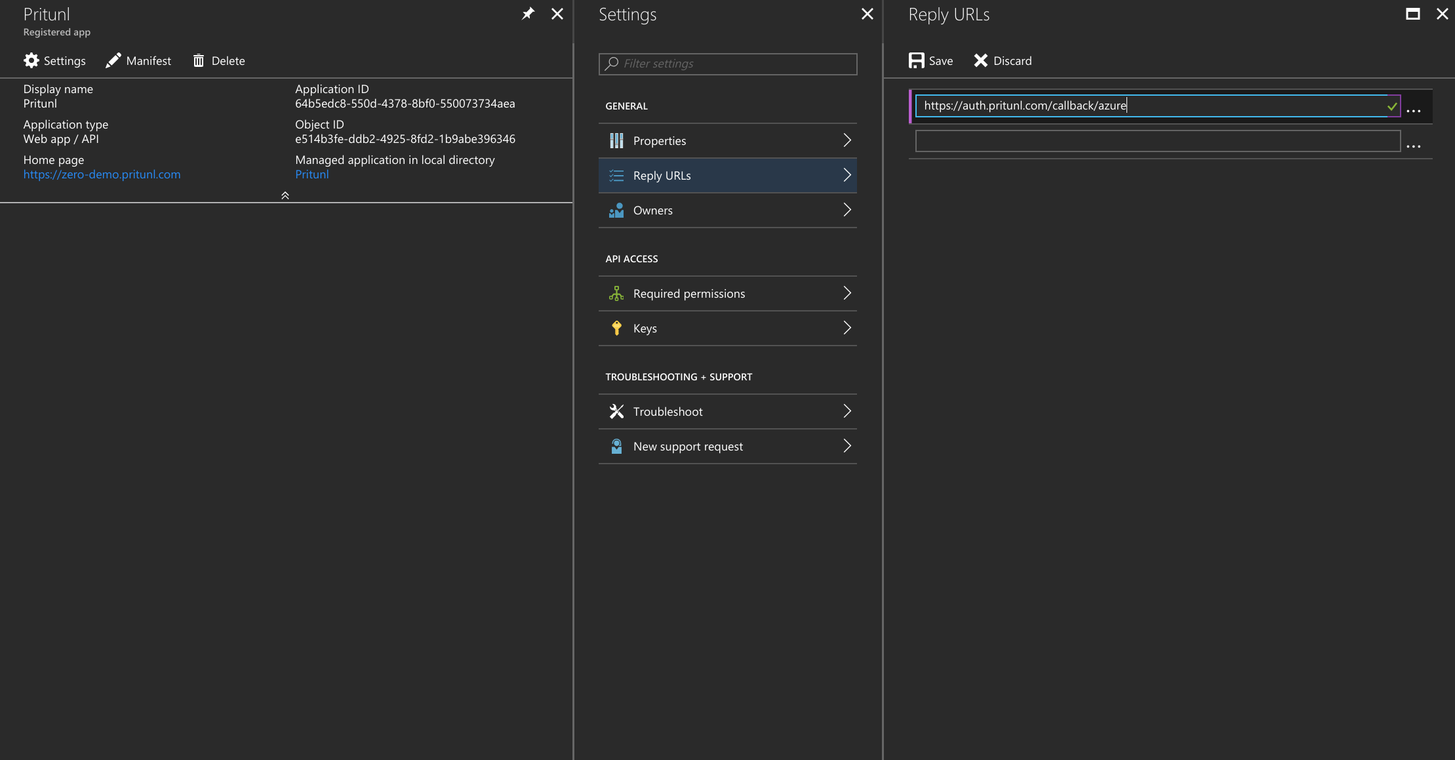This screenshot has height=760, width=1455.
Task: Open Pritunl managed application link
Action: tap(311, 174)
